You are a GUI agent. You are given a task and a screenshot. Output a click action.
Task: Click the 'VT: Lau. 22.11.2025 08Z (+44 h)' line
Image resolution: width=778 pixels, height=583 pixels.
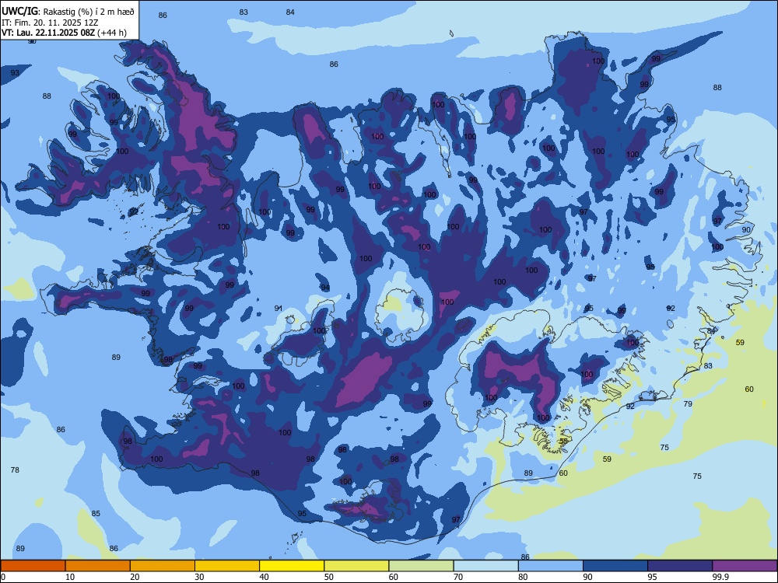pos(64,33)
